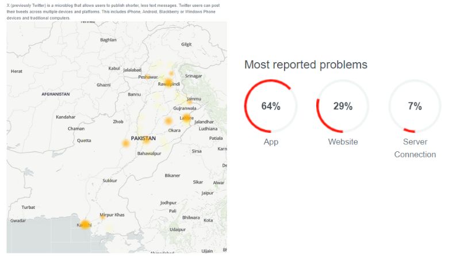
Task: Click the Server Connection label
Action: point(415,148)
